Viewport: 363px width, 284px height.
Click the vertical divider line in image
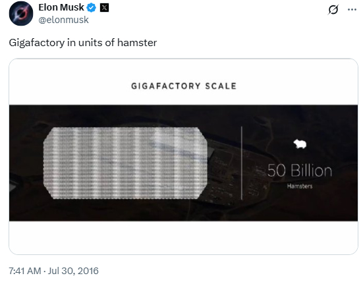coord(242,163)
